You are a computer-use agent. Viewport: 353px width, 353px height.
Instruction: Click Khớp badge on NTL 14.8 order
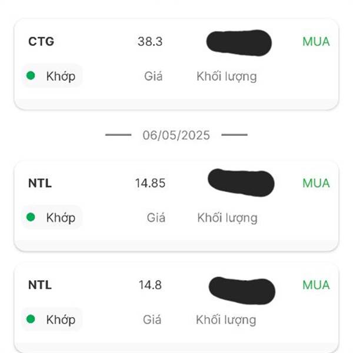click(52, 319)
